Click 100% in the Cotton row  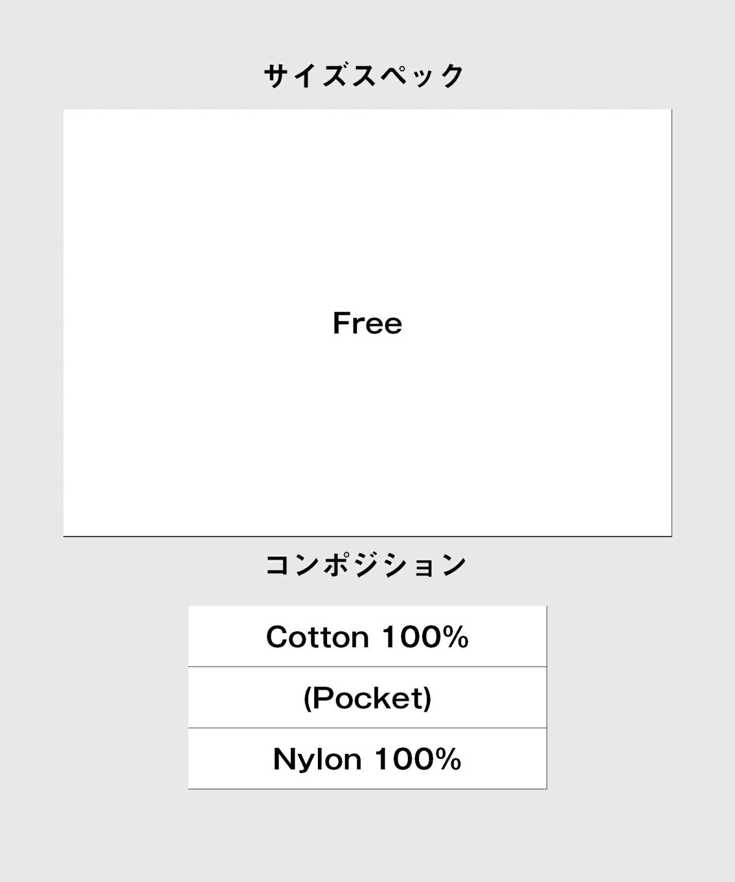426,637
